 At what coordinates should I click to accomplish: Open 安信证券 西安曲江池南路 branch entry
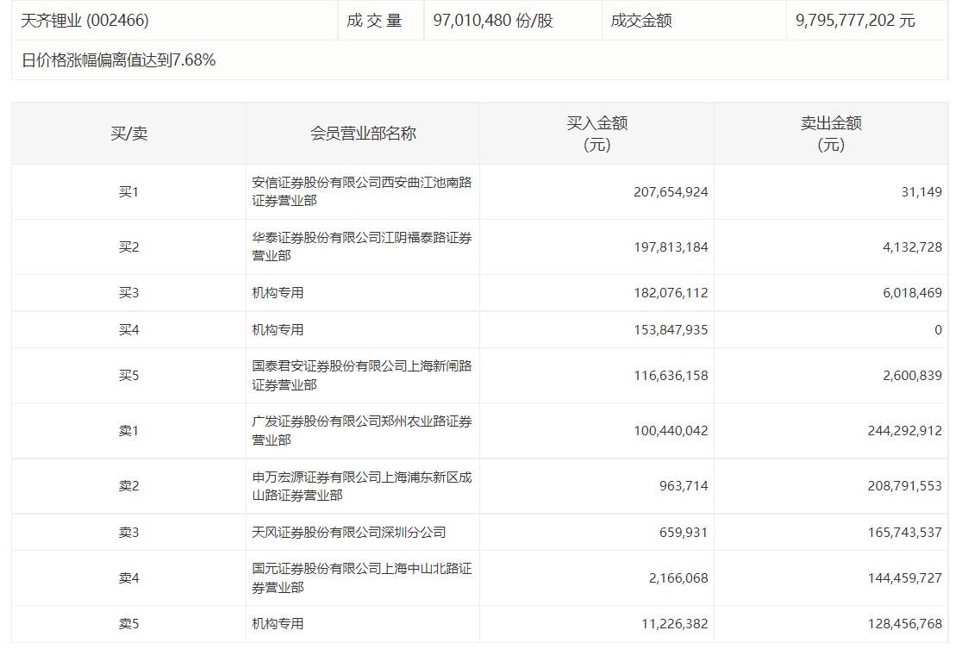click(x=361, y=191)
